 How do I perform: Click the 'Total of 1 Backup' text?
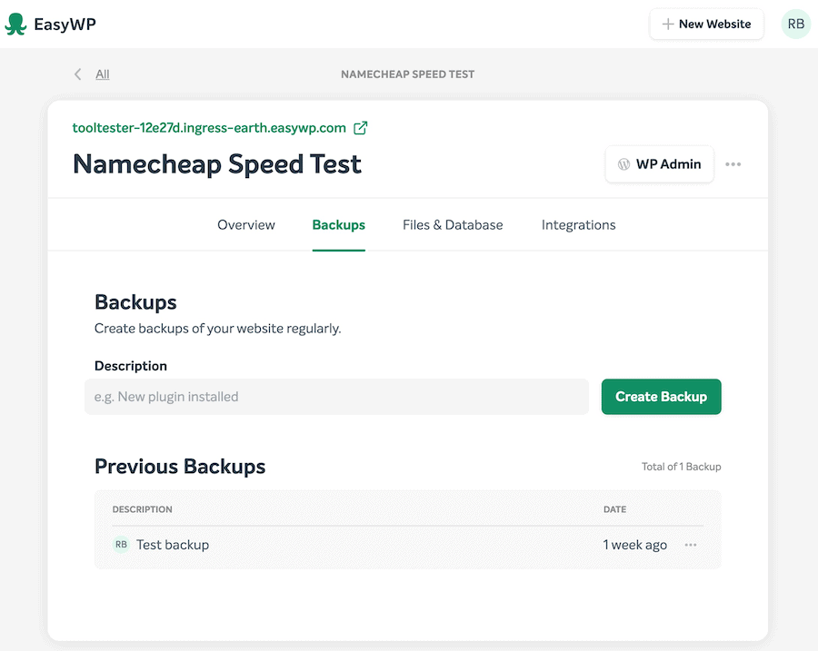click(682, 467)
